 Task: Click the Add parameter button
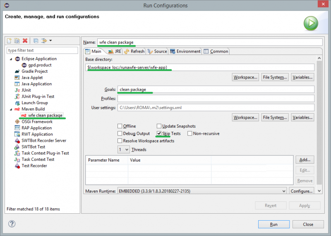[305, 160]
